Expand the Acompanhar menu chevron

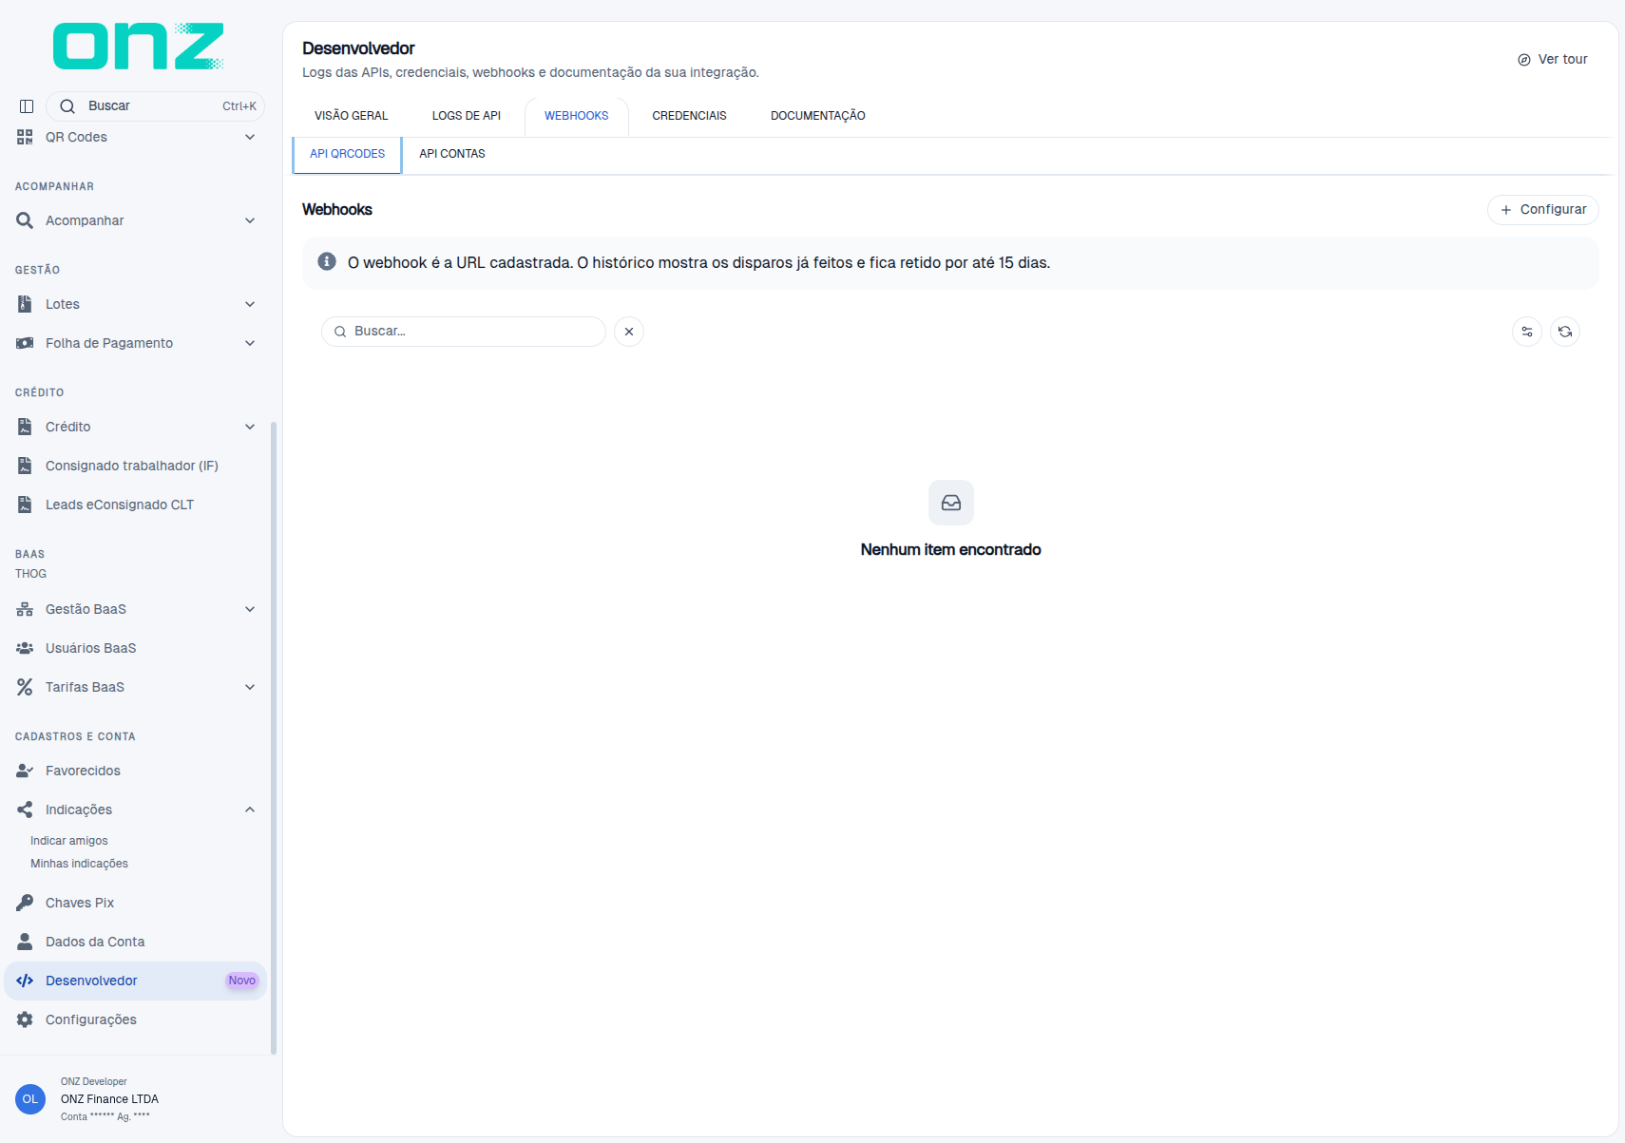pyautogui.click(x=250, y=220)
